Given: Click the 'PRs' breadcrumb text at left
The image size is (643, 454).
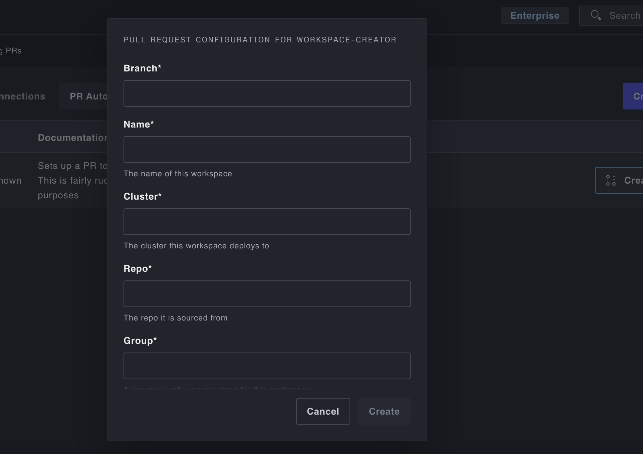Looking at the screenshot, I should click(x=13, y=51).
